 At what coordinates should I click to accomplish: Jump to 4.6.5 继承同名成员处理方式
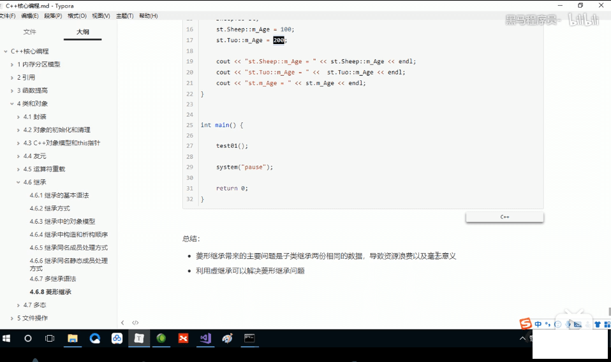pos(69,247)
